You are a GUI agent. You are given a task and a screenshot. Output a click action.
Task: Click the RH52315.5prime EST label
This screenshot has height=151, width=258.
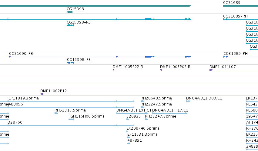(x=70, y=110)
